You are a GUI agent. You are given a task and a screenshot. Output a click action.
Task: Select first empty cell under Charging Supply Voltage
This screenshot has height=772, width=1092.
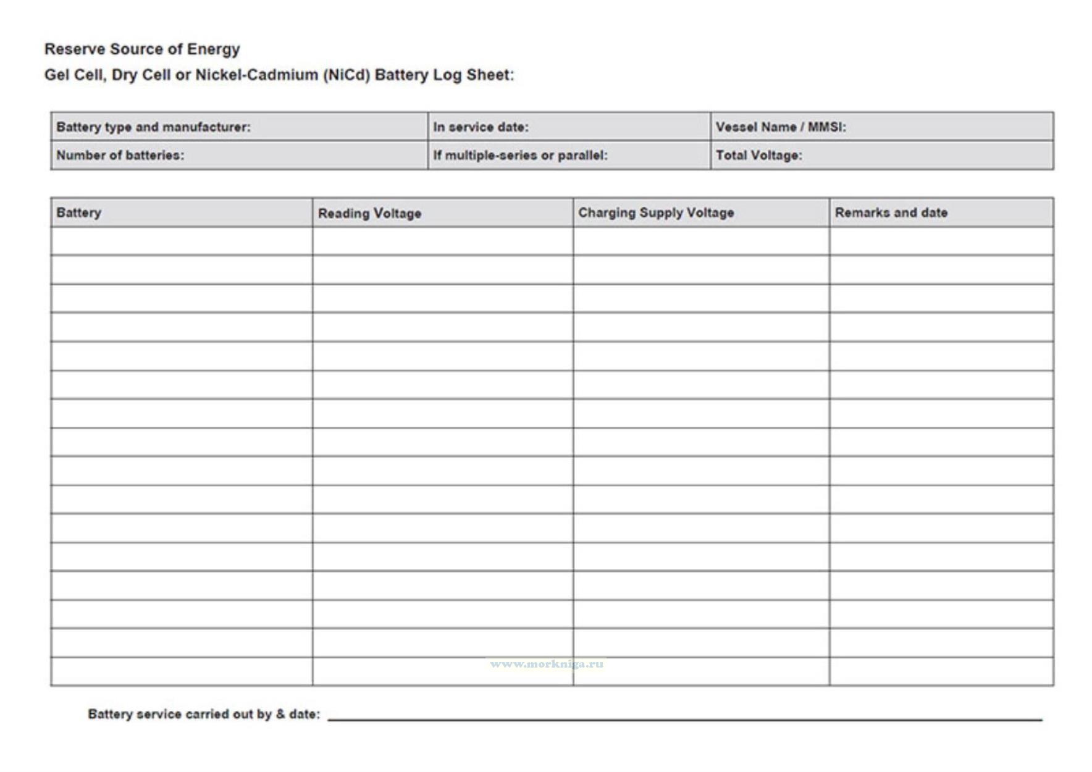[700, 241]
